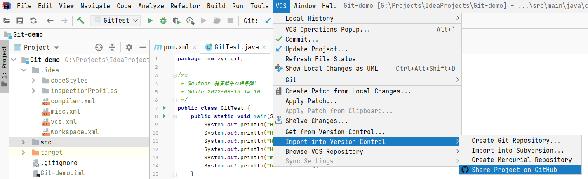Choose Create Mercurial Repository

pyautogui.click(x=520, y=160)
